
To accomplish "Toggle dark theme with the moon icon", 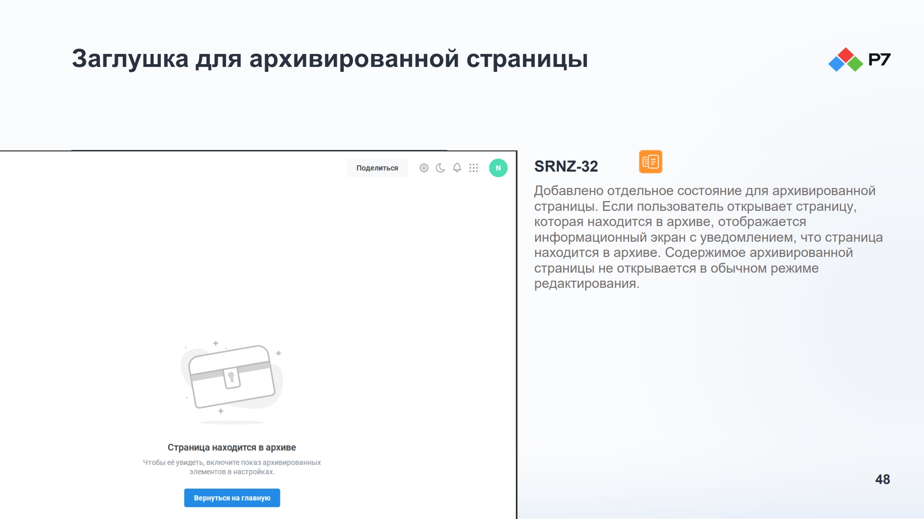I will click(440, 168).
